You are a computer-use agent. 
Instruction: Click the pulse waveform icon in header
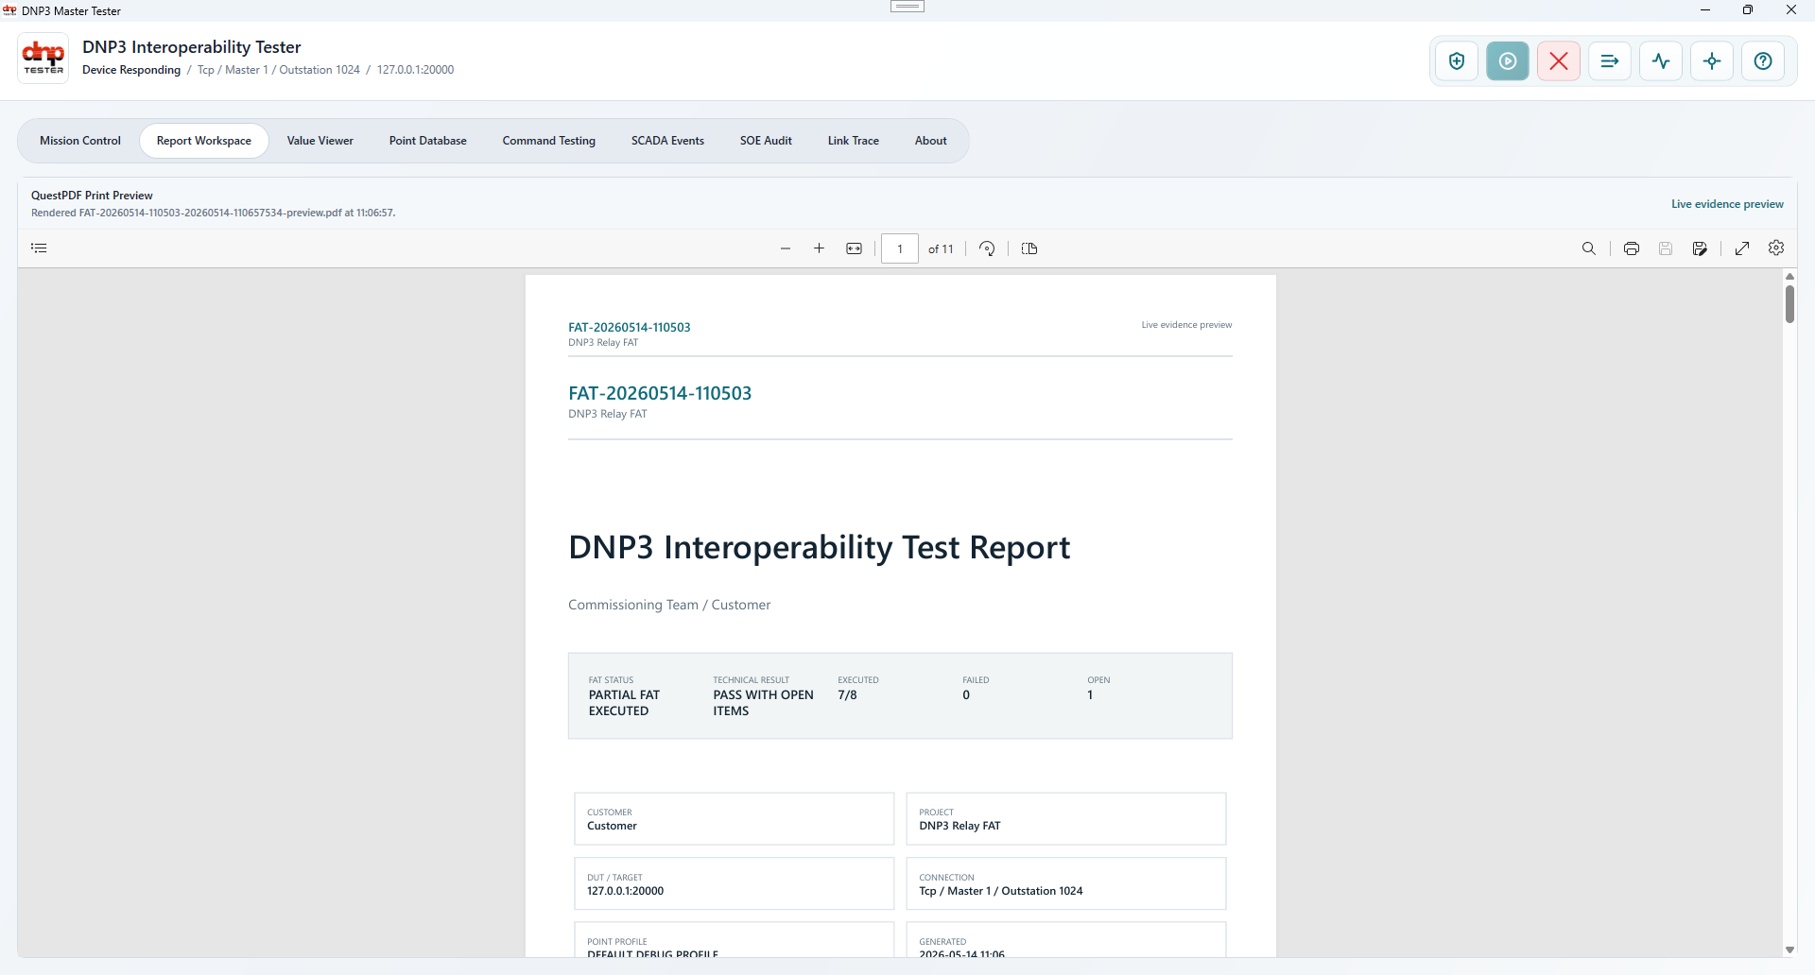coord(1661,61)
